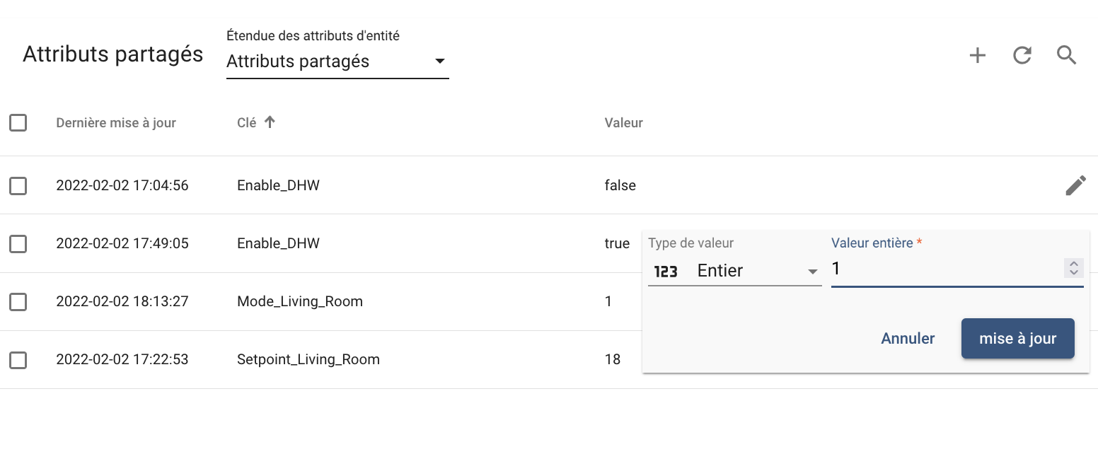Image resolution: width=1098 pixels, height=471 pixels.
Task: Sort by Dernière mise à jour column
Action: click(x=116, y=123)
